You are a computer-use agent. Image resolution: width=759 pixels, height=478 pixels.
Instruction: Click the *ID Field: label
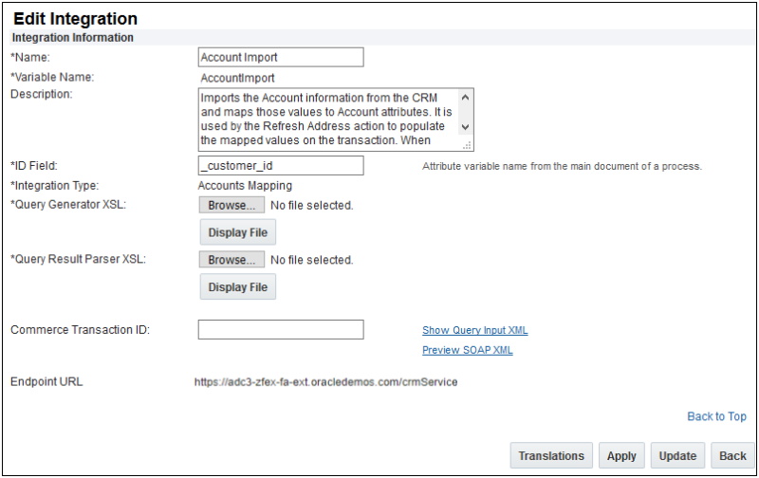[x=34, y=166]
